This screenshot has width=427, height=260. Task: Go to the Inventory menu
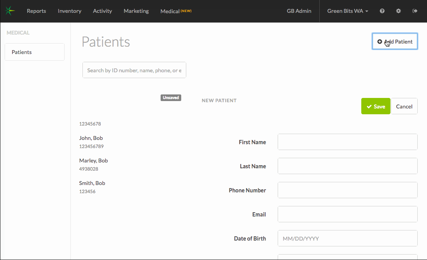[x=69, y=11]
